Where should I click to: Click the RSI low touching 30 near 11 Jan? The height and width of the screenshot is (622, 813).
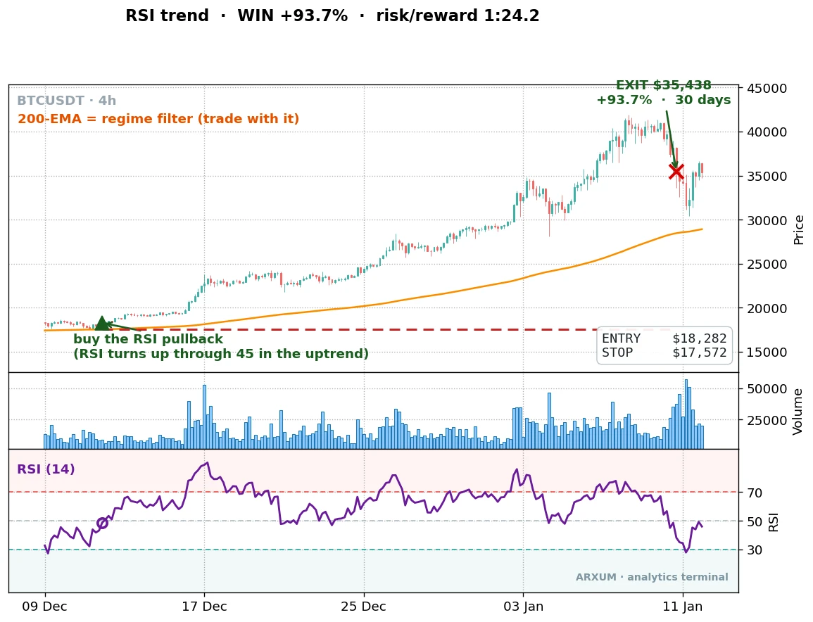point(686,552)
